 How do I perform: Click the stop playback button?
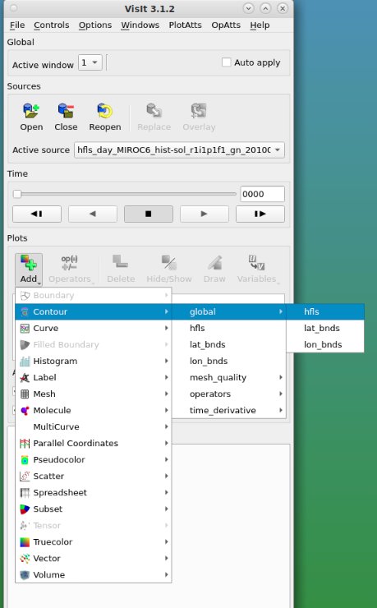click(149, 214)
